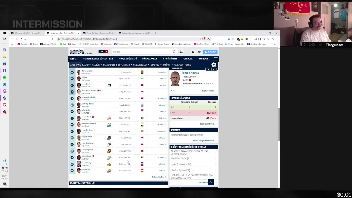Click Emre Demir's transfer club badge icon
The image size is (352, 198).
coord(109,85)
